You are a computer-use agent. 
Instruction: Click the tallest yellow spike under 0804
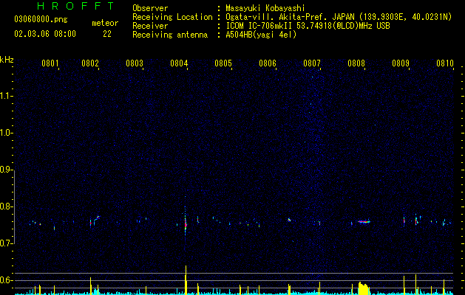[x=186, y=280]
